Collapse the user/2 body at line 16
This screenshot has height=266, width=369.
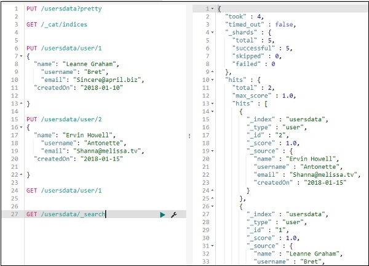click(22, 126)
